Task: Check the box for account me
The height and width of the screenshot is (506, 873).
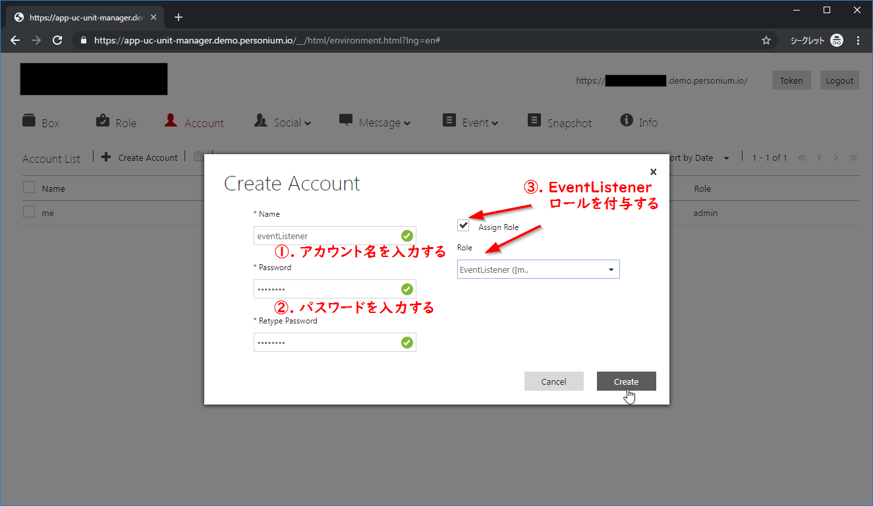Action: coord(28,211)
